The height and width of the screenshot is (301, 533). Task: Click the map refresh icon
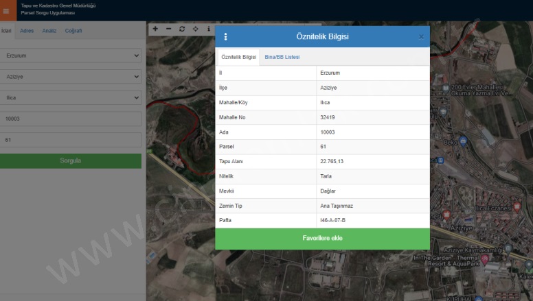(182, 29)
